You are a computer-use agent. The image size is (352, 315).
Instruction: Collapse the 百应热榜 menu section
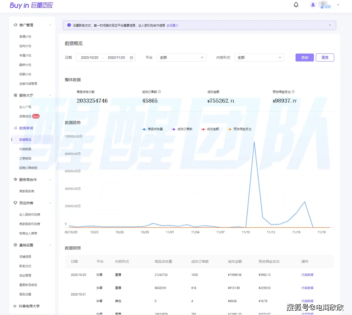[x=50, y=203]
